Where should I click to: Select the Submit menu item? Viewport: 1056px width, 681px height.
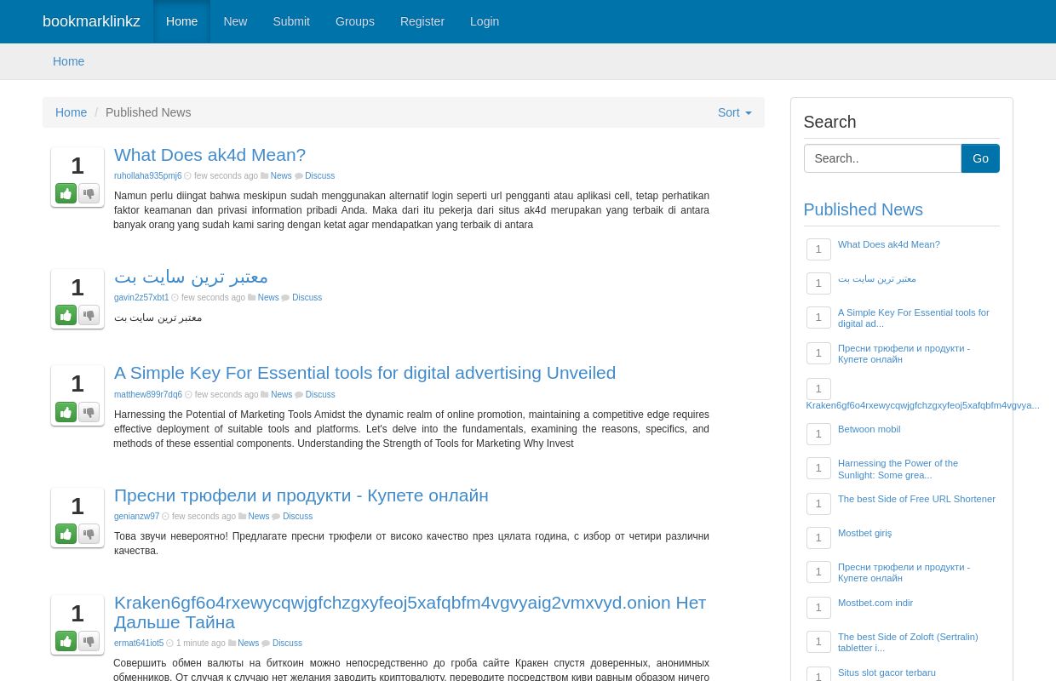pos(290,21)
